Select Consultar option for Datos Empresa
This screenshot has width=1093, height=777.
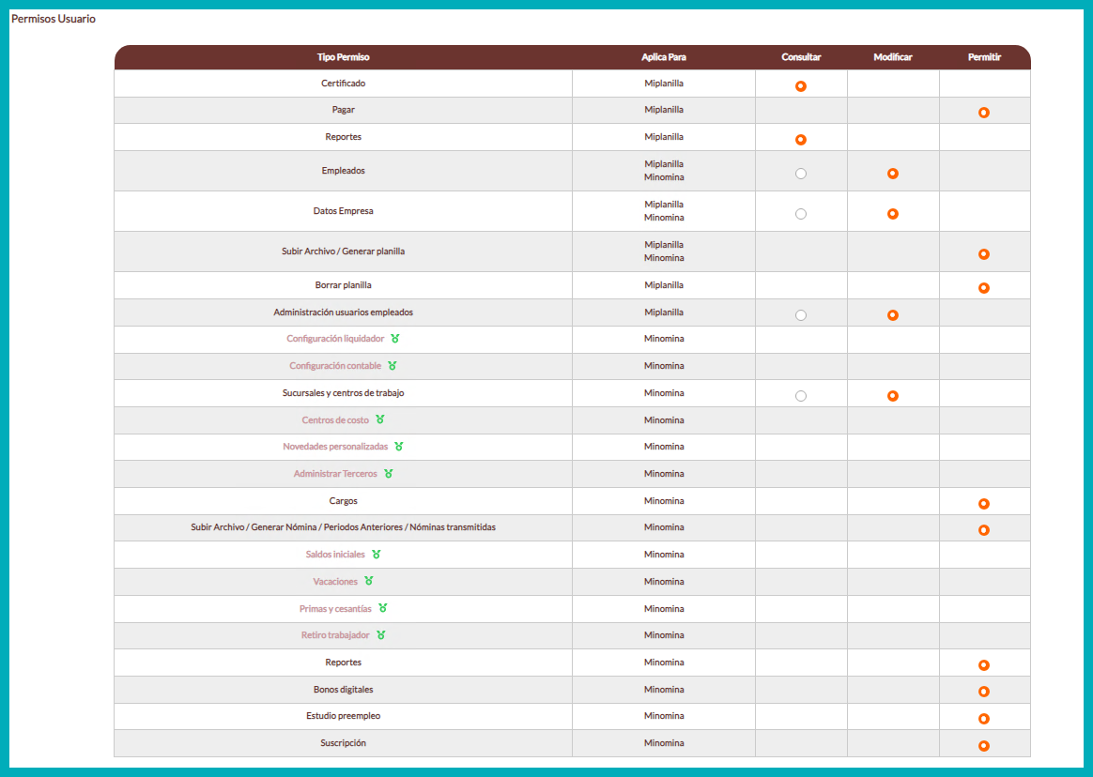click(801, 214)
